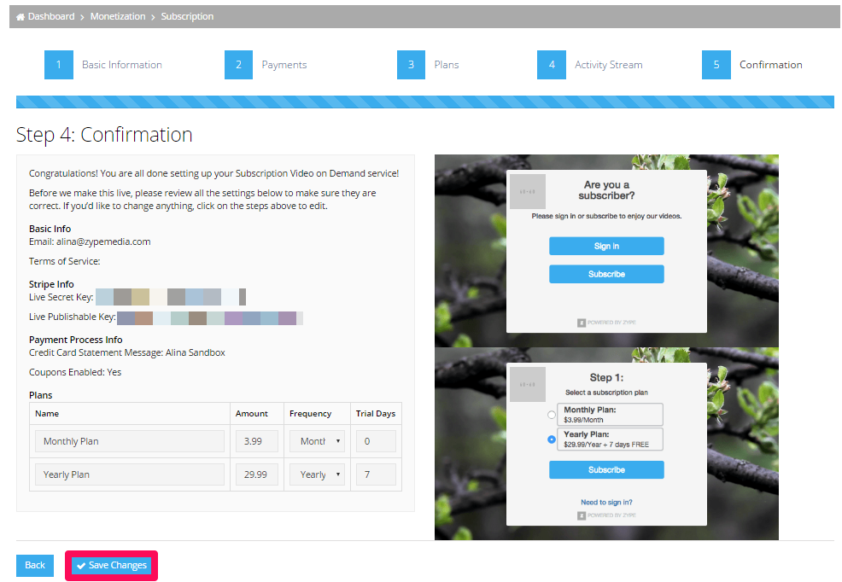The image size is (842, 582).
Task: Switch to Payments step
Action: coord(284,65)
